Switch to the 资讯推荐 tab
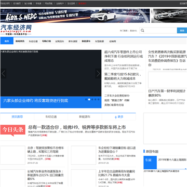 tap(17, 117)
